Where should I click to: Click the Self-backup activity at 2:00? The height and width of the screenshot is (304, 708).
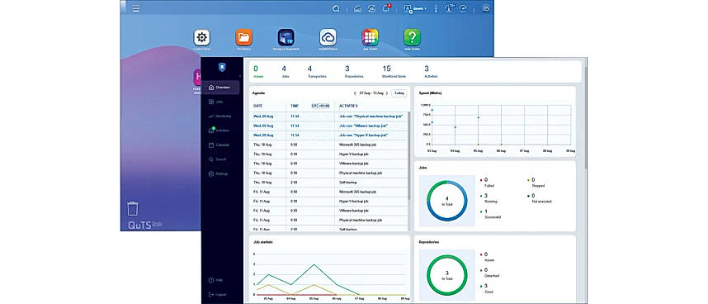tap(328, 182)
